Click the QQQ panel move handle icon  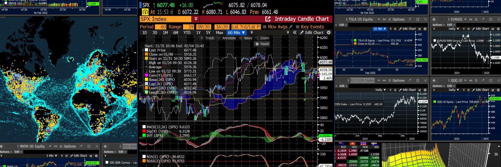(x=434, y=80)
